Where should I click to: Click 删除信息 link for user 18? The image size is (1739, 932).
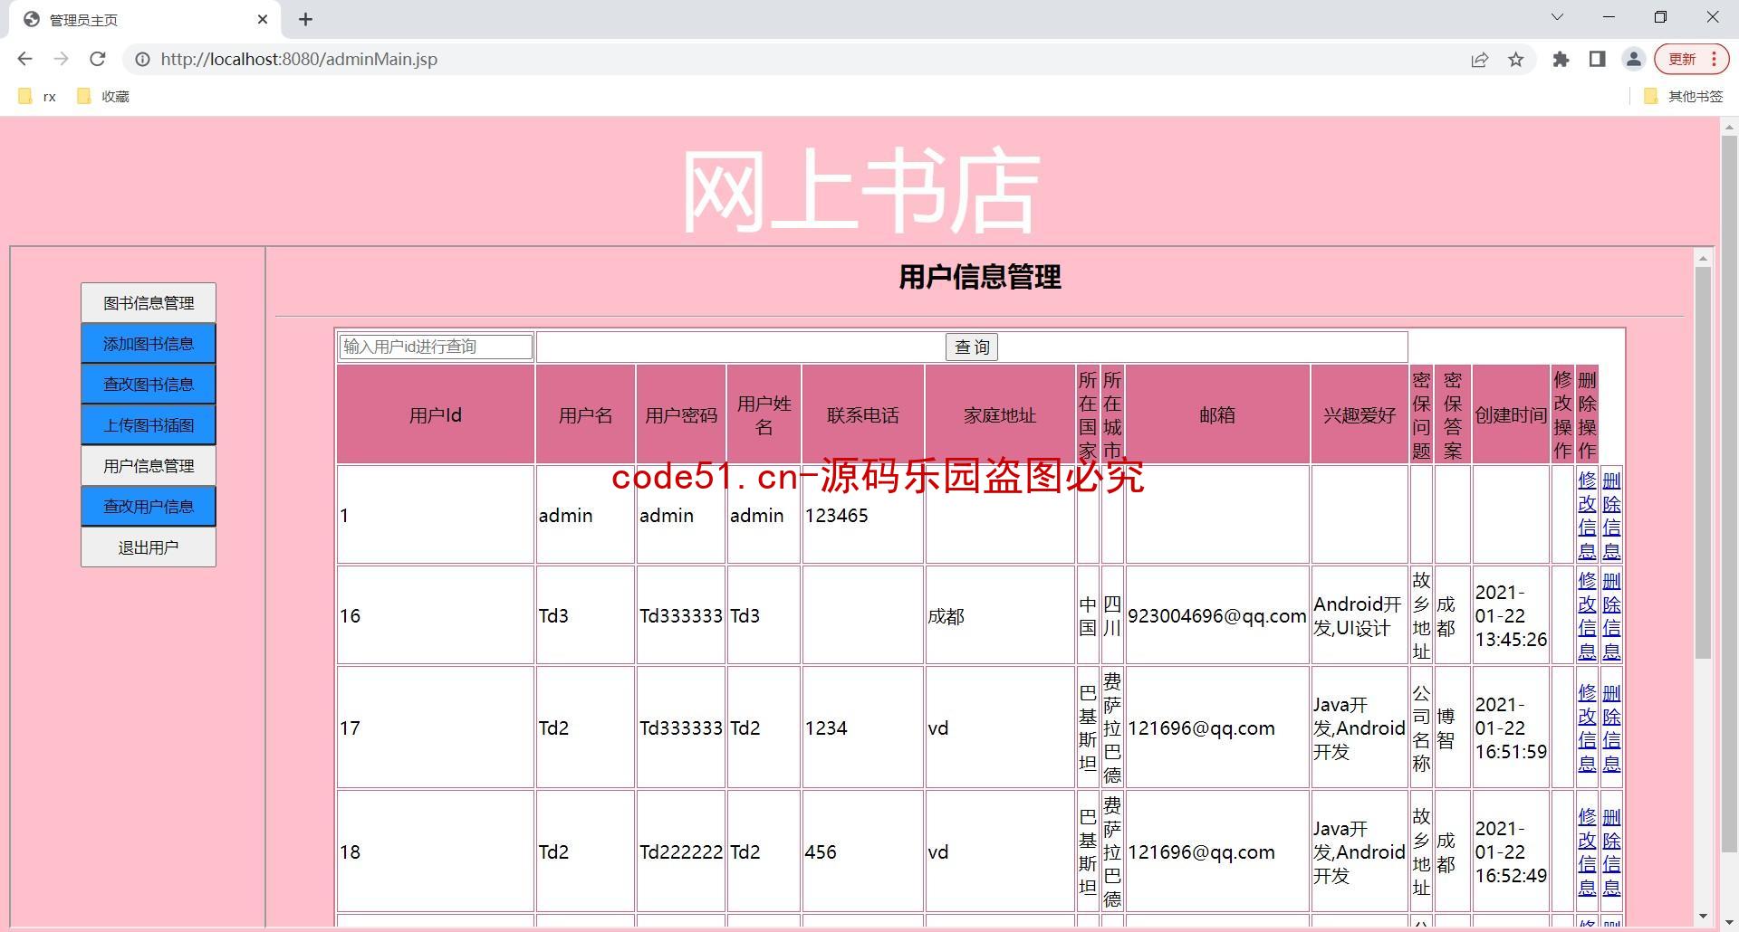pos(1611,851)
